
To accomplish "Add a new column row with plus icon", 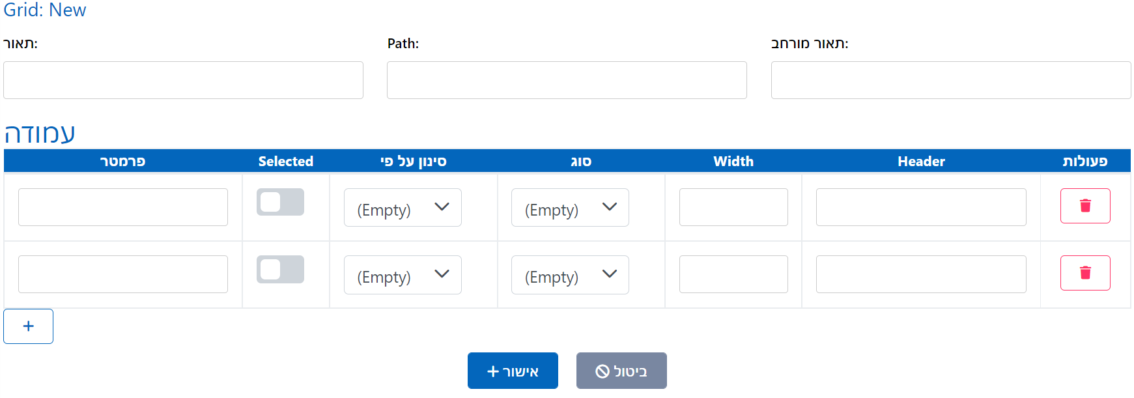I will coord(28,326).
